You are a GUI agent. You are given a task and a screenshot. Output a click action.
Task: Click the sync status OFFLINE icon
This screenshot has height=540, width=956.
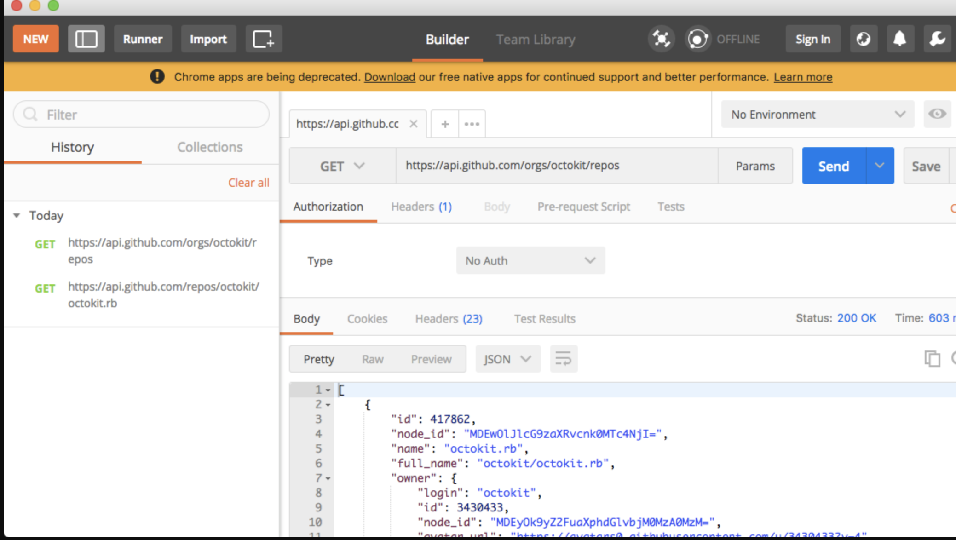pos(698,39)
